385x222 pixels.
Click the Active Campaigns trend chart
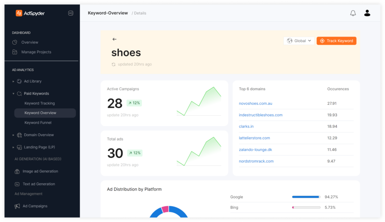(x=199, y=101)
